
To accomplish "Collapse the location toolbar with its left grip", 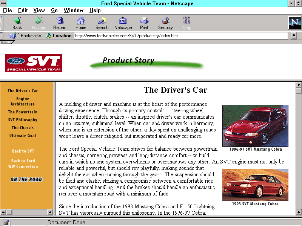I will tap(2, 35).
